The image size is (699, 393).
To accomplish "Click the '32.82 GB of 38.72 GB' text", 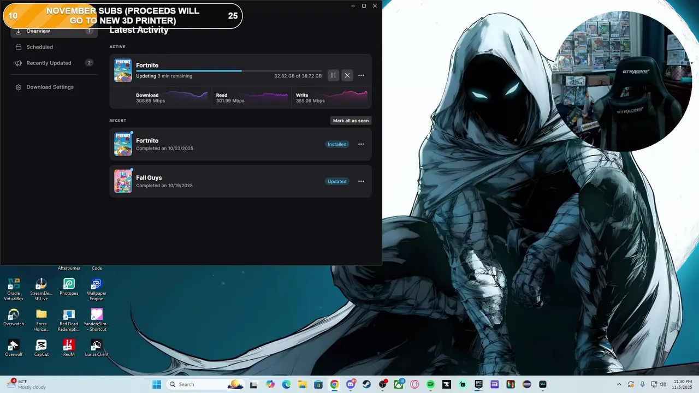I will point(298,76).
